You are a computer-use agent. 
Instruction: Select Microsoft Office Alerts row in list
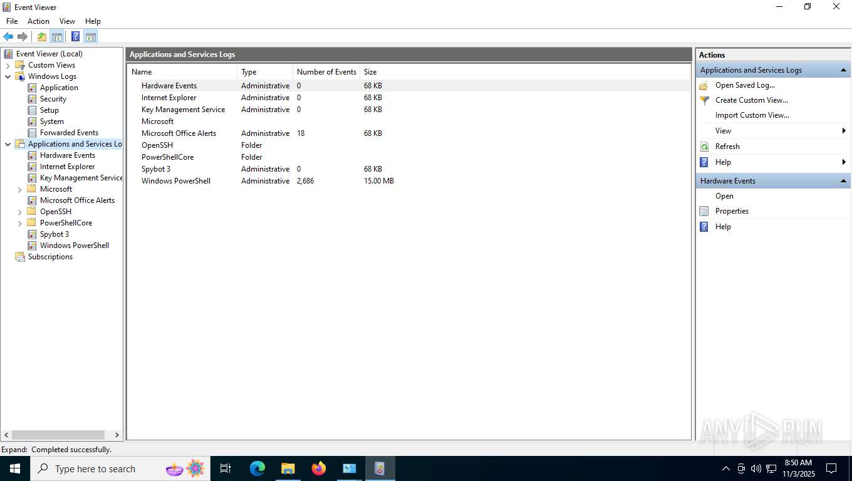(x=408, y=133)
